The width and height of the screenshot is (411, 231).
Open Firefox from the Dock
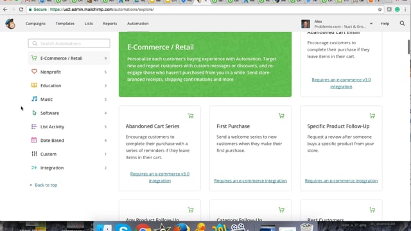tap(182, 227)
